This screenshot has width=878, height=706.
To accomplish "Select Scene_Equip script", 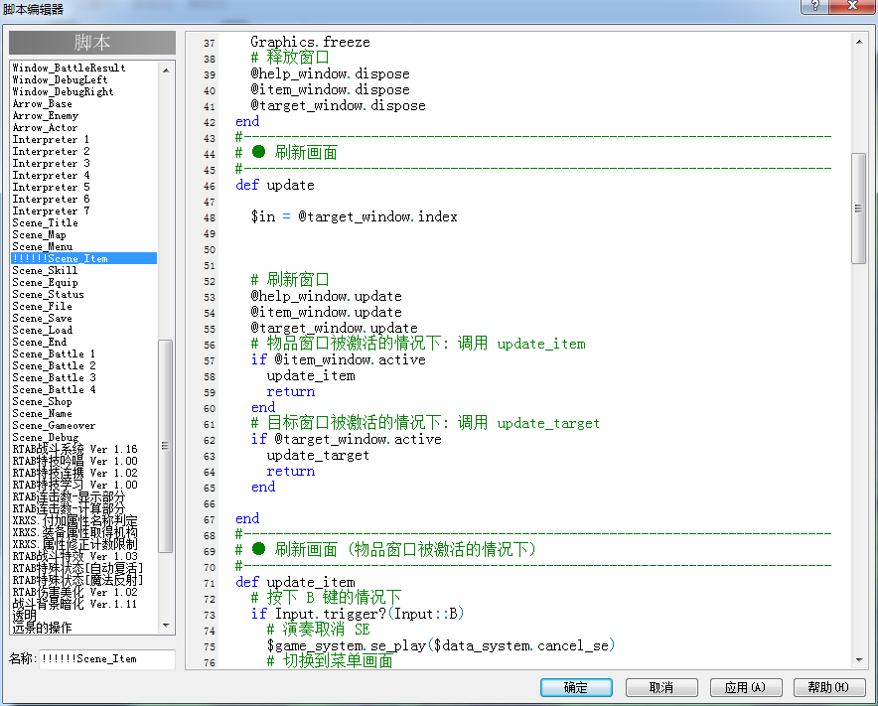I will click(x=45, y=283).
